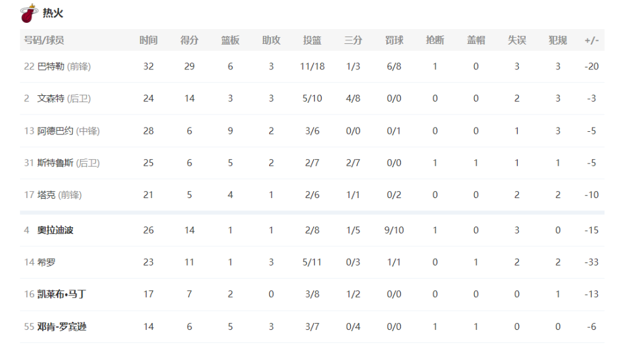Open player 文森特 profile link

click(x=51, y=98)
